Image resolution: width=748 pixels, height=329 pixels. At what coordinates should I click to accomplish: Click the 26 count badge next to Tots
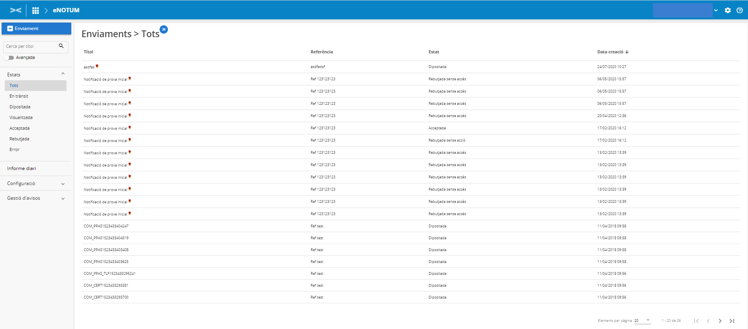(164, 29)
